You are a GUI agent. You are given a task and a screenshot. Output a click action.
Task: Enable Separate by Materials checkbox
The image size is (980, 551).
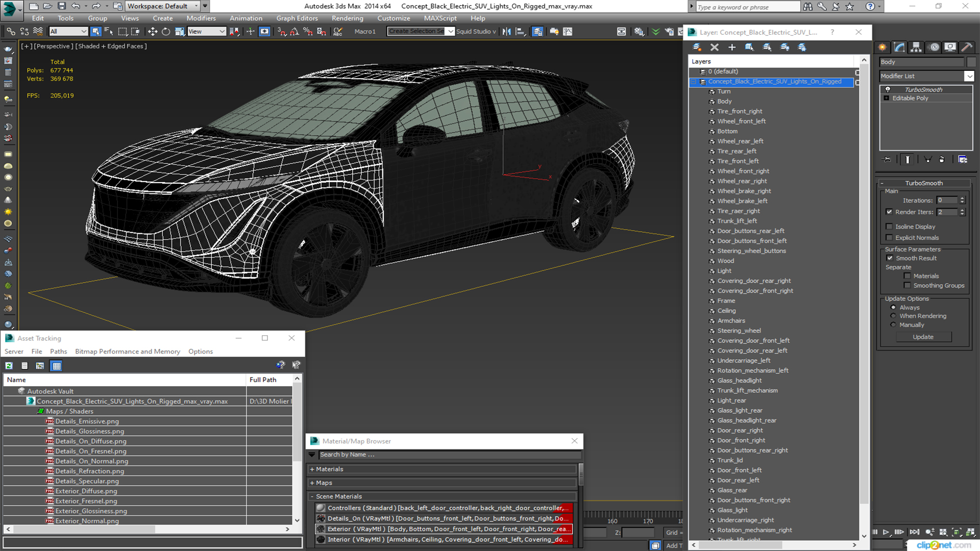click(x=907, y=276)
